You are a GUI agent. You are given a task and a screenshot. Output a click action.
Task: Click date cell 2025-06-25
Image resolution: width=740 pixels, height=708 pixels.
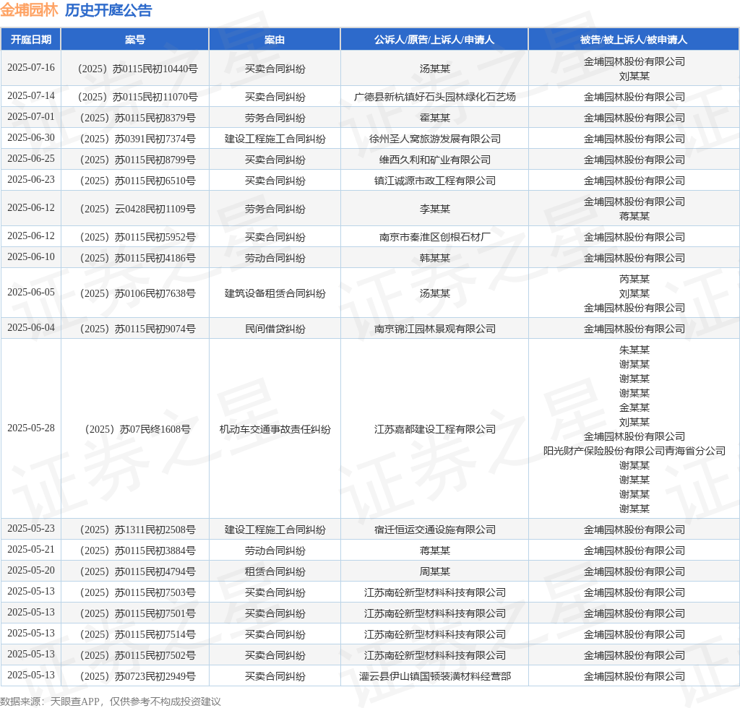31,158
